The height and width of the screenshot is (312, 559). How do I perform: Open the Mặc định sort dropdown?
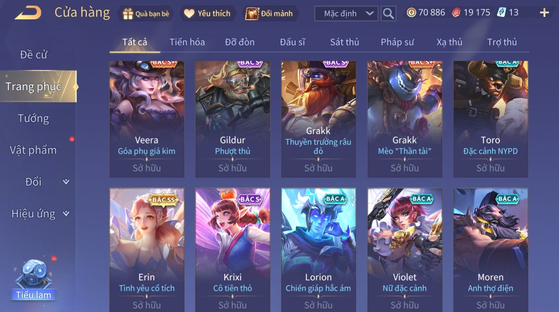click(346, 14)
